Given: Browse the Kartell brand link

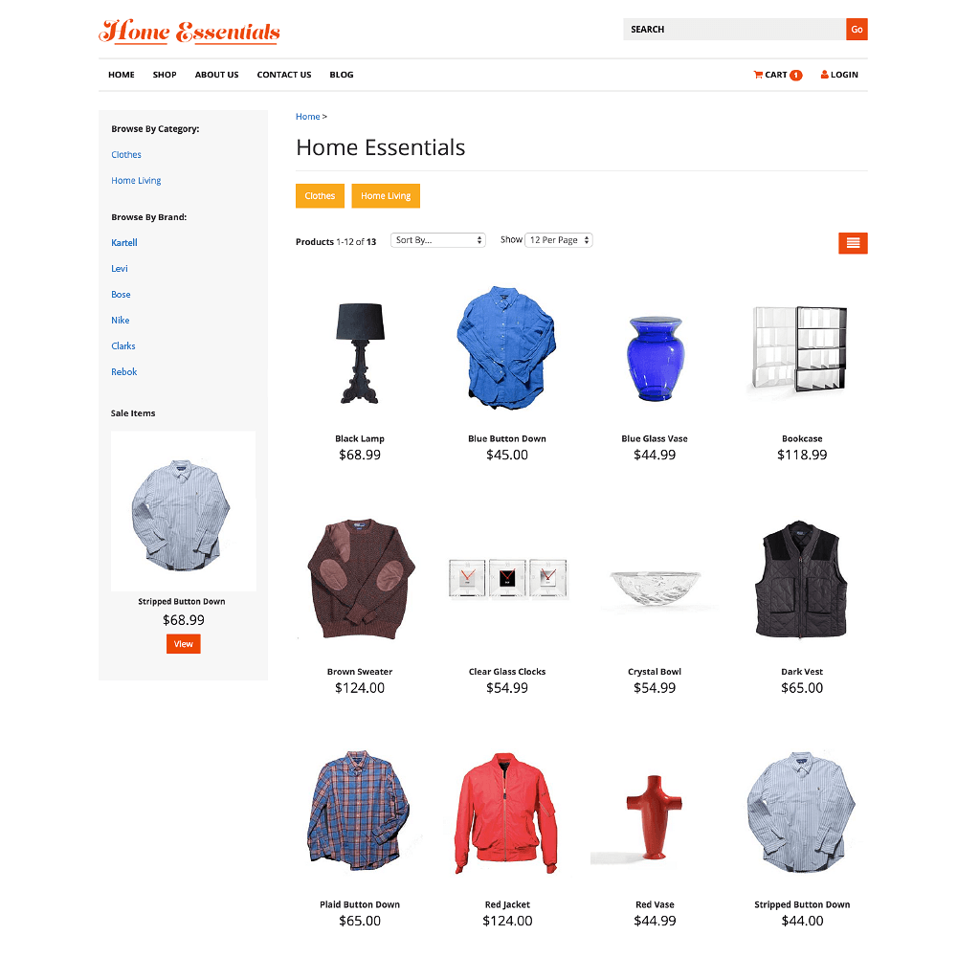Looking at the screenshot, I should 123,242.
